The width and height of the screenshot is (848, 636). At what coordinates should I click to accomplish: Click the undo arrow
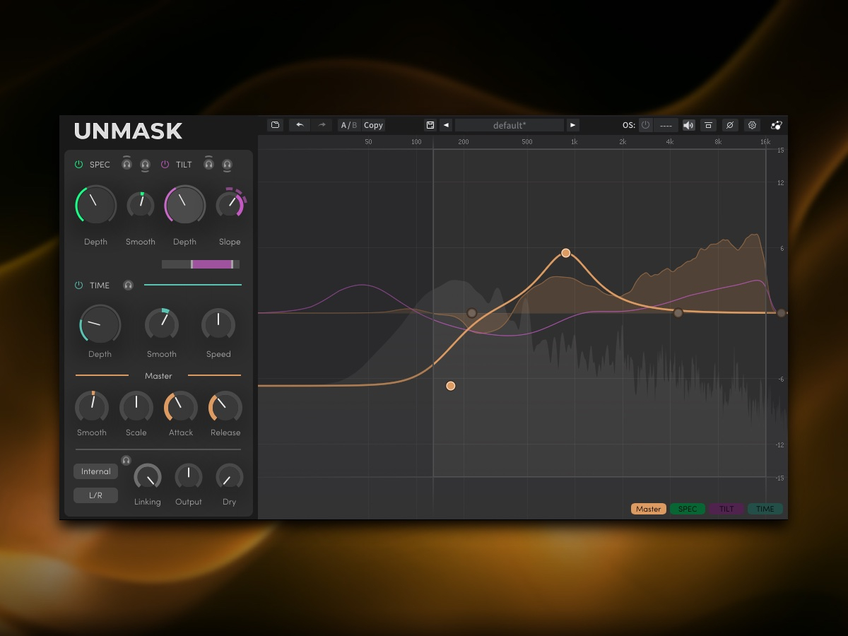(300, 125)
